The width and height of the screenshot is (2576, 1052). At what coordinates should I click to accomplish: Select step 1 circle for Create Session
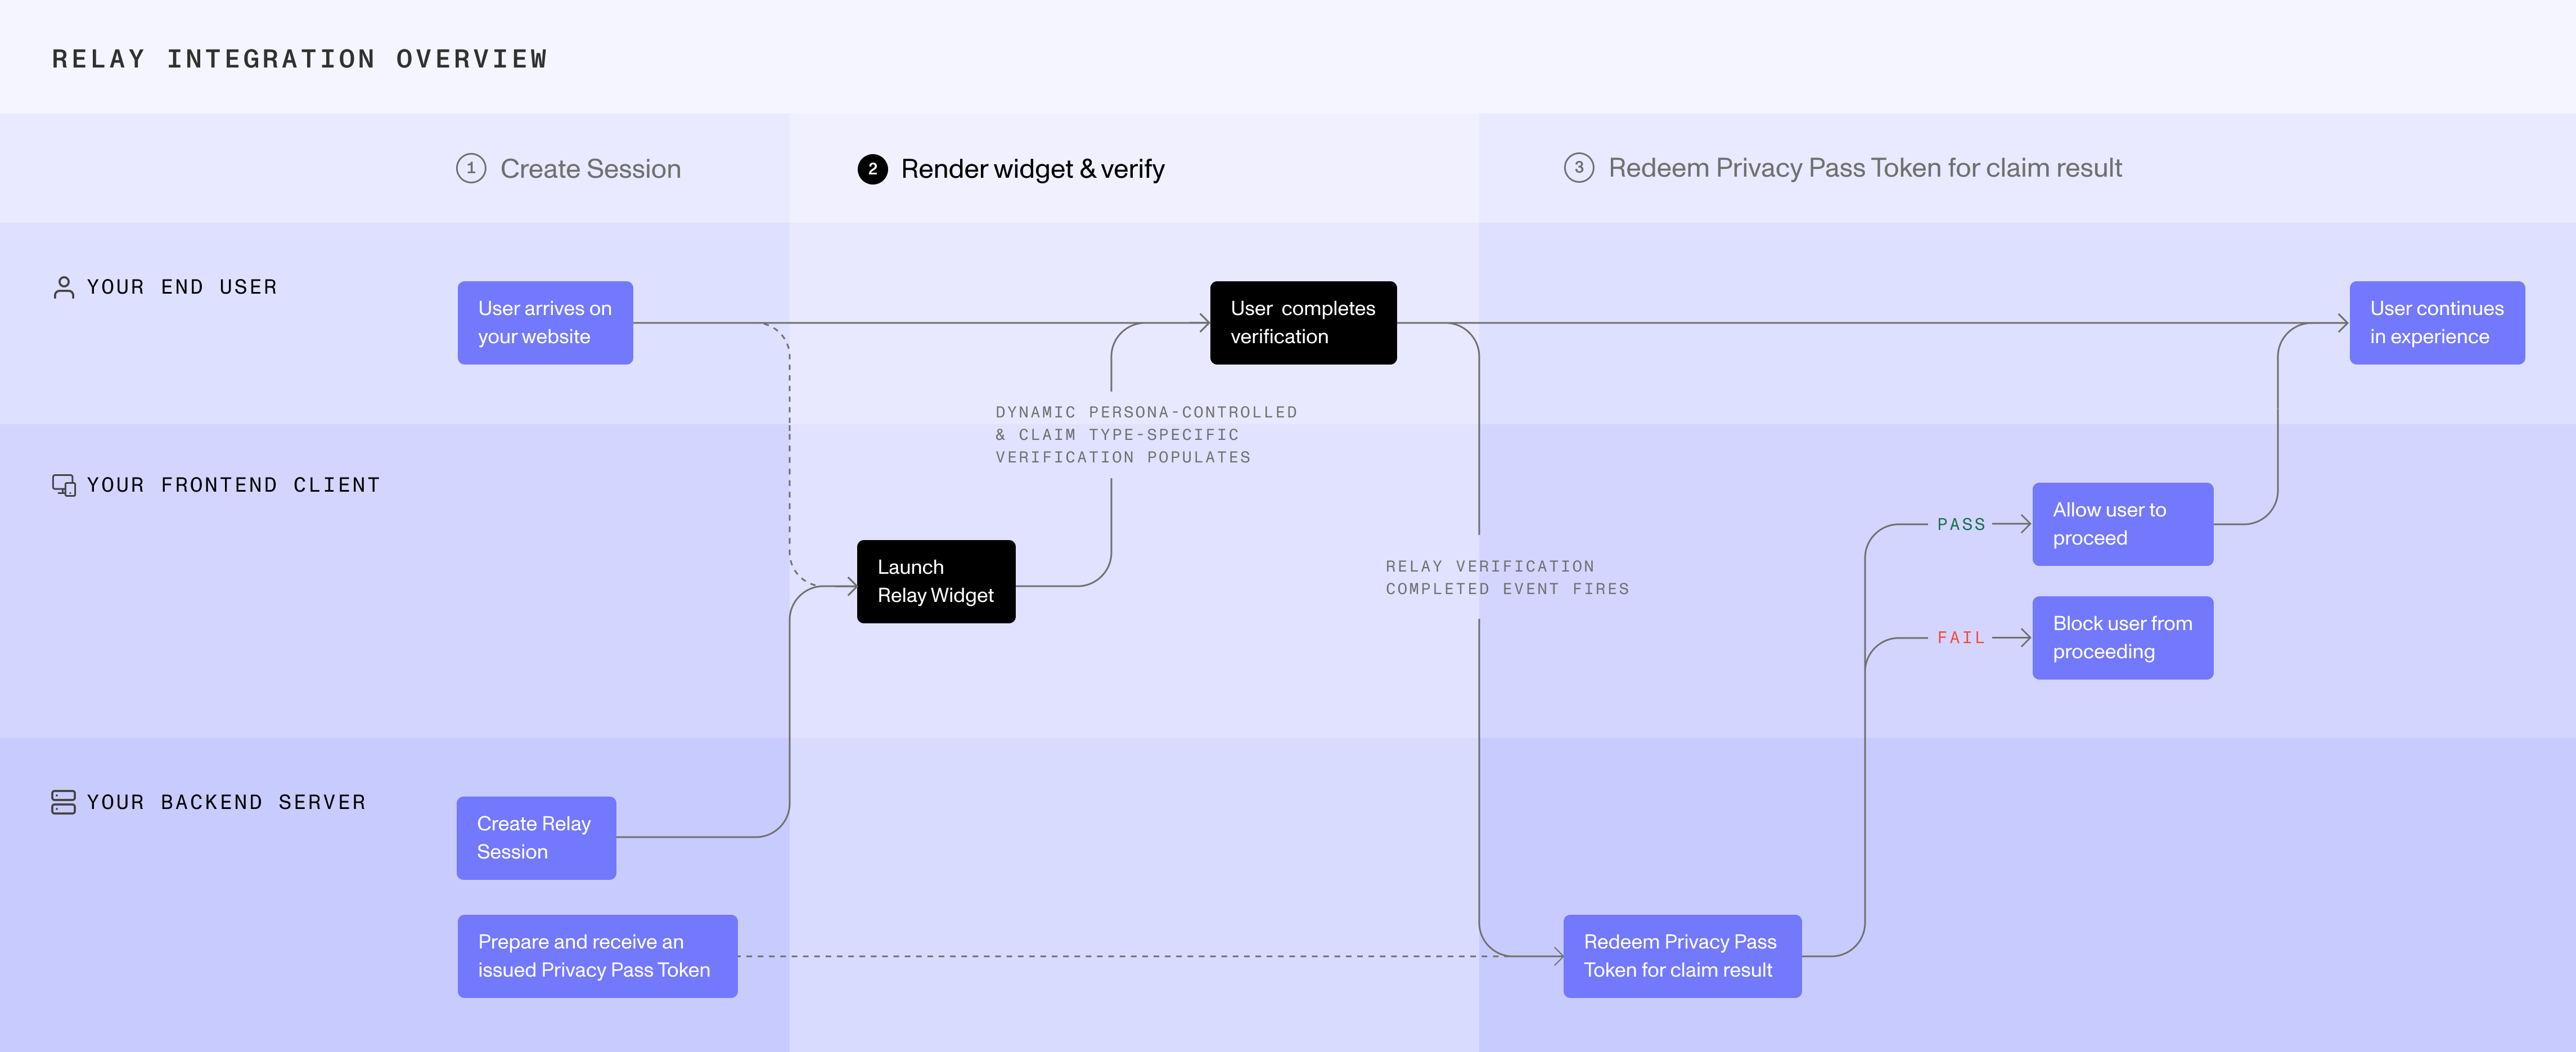[x=471, y=168]
